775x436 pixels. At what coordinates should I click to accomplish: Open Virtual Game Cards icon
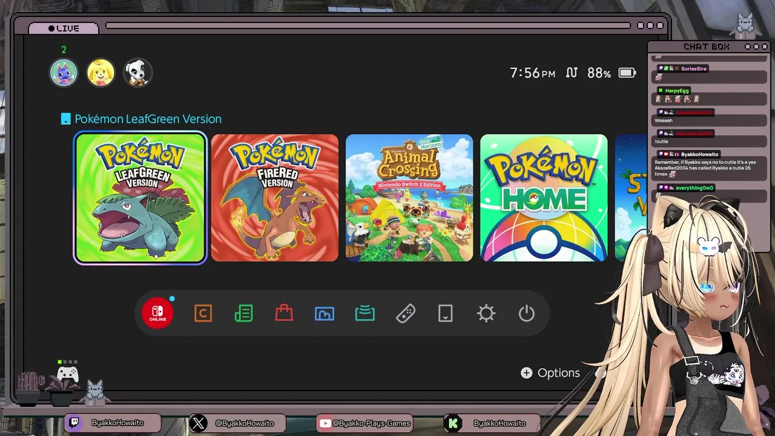446,313
